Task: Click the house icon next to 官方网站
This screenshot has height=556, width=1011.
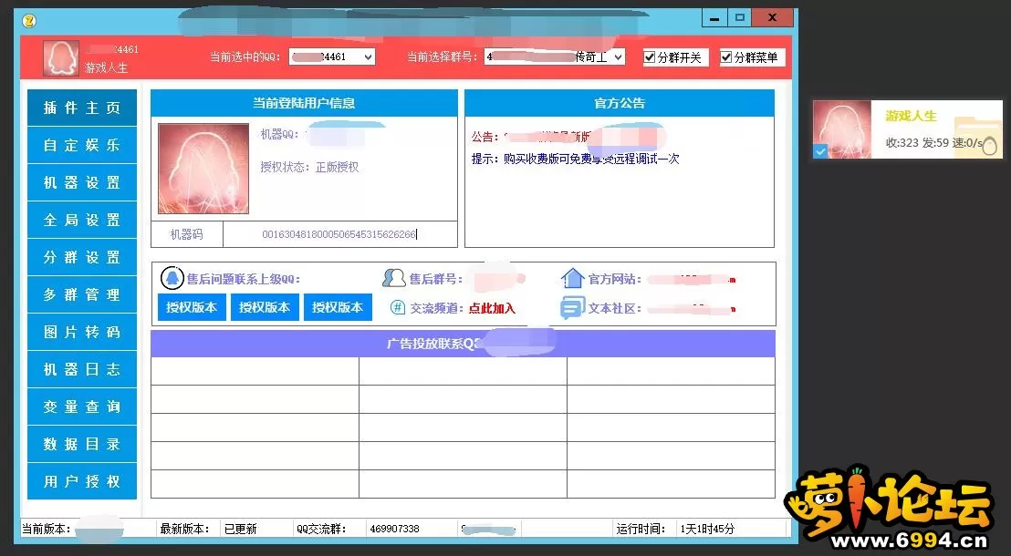Action: pyautogui.click(x=572, y=279)
